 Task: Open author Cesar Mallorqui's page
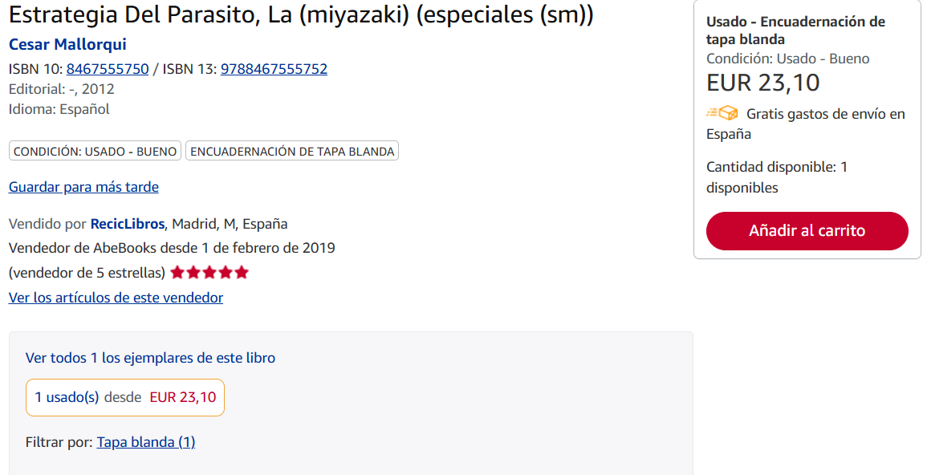pyautogui.click(x=67, y=44)
